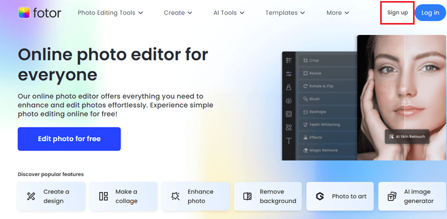Click the Make a collage layout icon
Viewport: 447px width, 219px height.
click(103, 197)
